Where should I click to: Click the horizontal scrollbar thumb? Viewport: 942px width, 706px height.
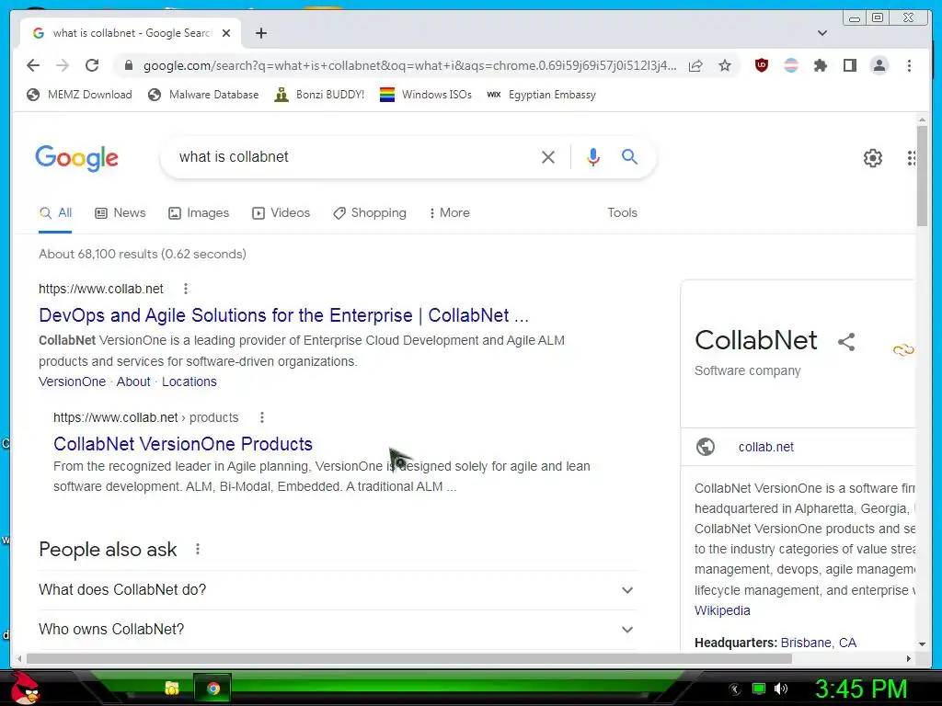point(409,658)
